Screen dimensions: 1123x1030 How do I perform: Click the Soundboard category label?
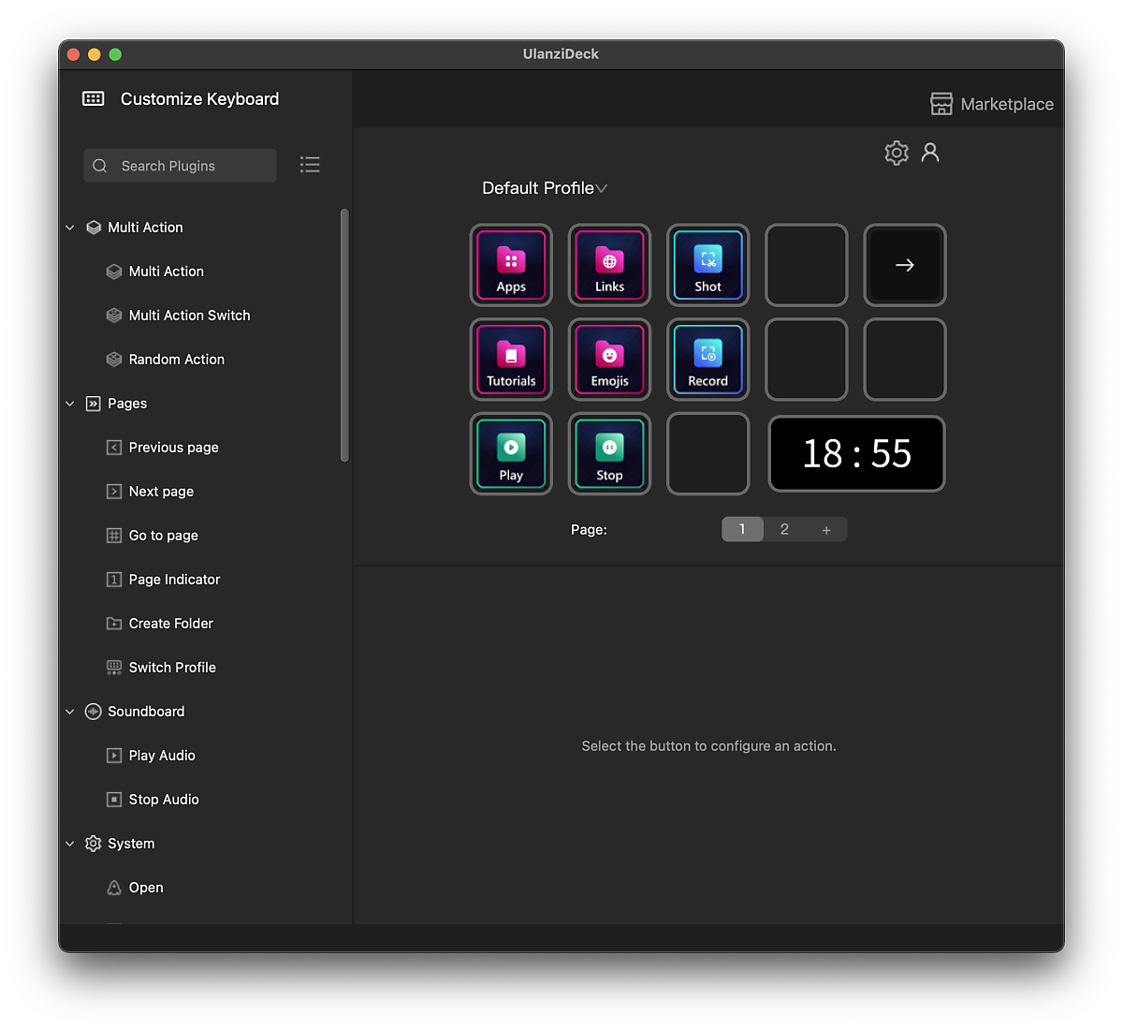(x=146, y=712)
